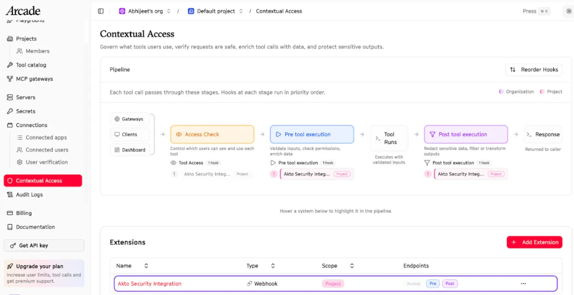Open MCP gateways from the sidebar icon

(x=11, y=79)
